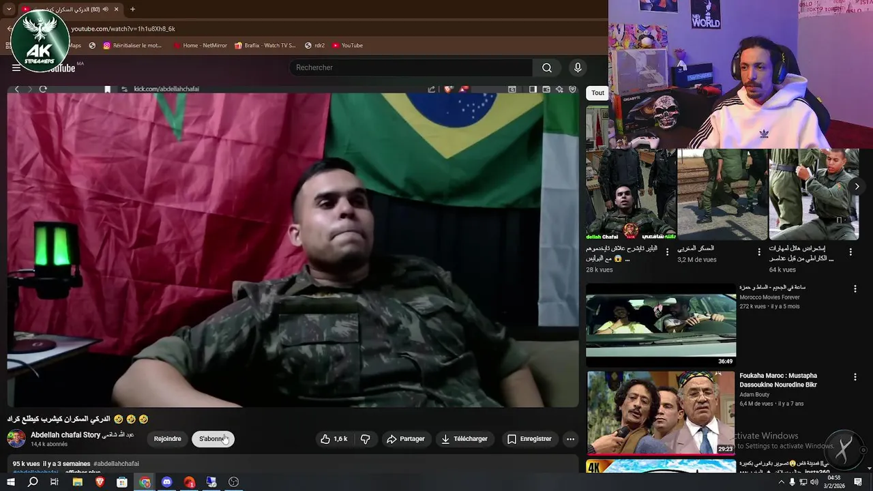Open the volume tray icon
The height and width of the screenshot is (491, 873).
click(x=815, y=482)
